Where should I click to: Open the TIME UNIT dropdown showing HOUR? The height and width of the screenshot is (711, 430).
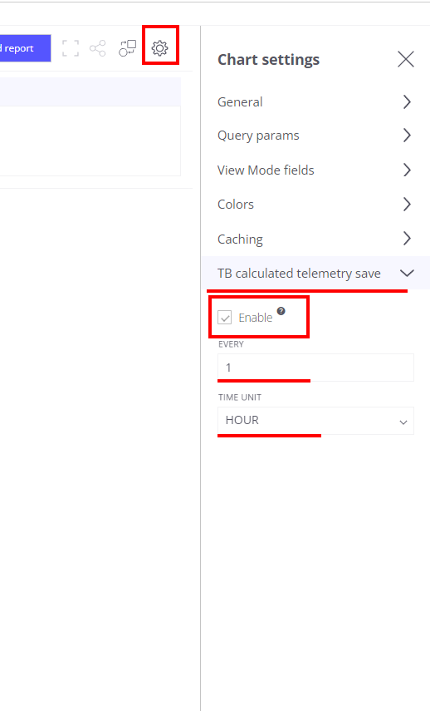315,421
